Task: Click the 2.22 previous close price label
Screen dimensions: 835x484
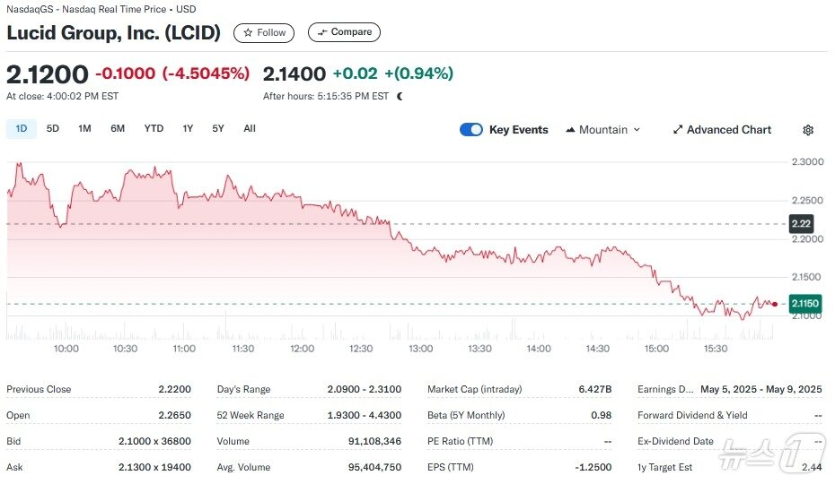Action: 801,223
